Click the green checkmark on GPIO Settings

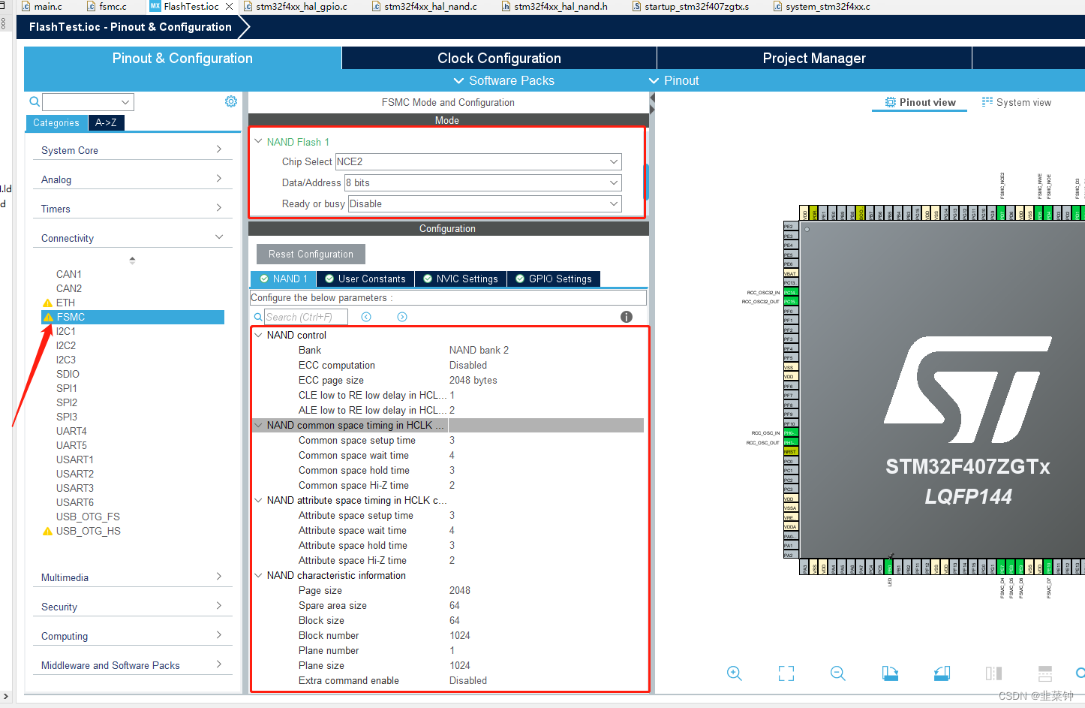520,279
